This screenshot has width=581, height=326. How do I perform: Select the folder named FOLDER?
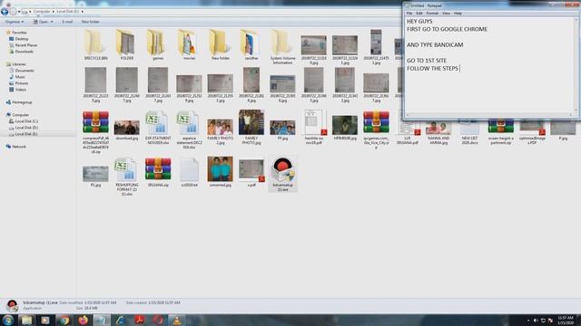tap(126, 43)
